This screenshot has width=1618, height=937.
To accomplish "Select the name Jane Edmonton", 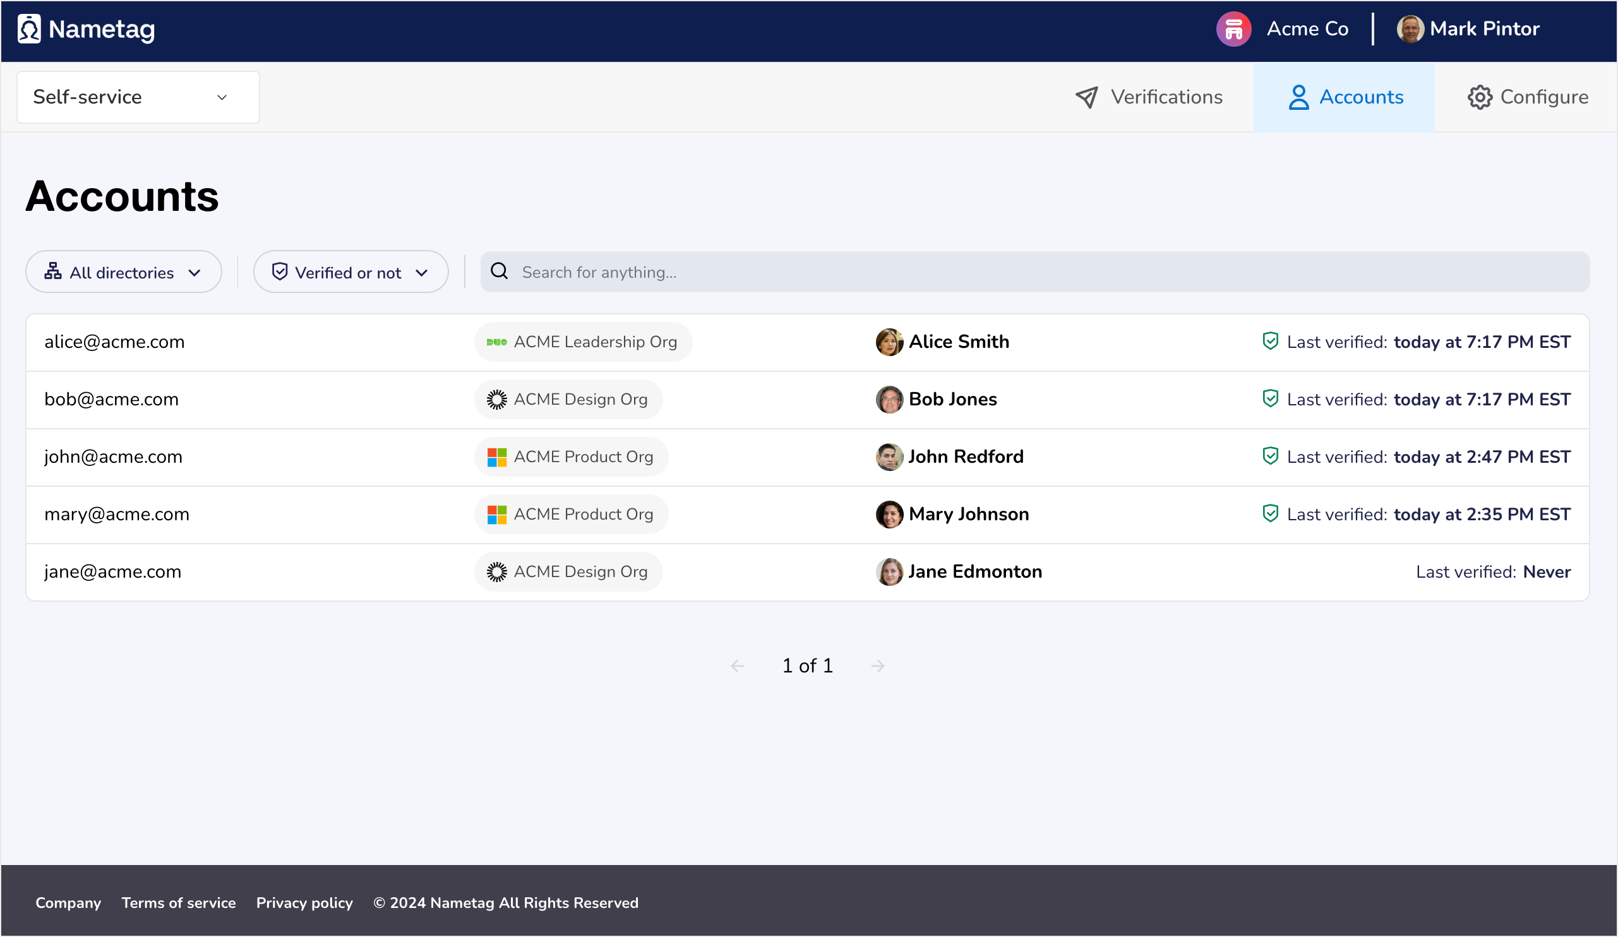I will 975,572.
